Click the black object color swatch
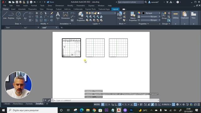Image resolution: width=201 pixels, height=113 pixels. click(x=143, y=13)
